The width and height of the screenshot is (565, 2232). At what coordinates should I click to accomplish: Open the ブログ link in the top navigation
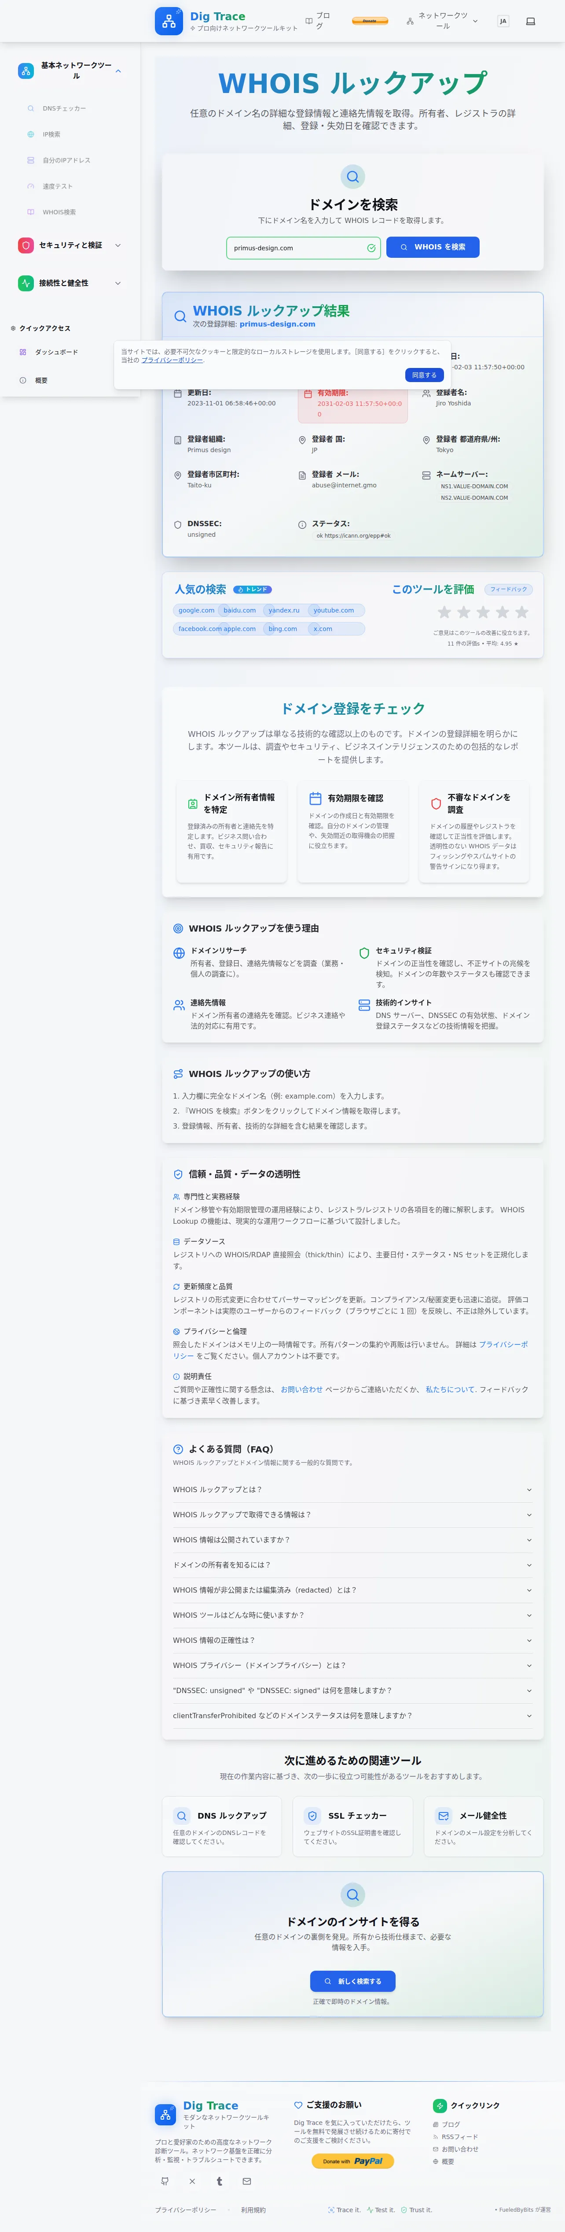coord(319,21)
